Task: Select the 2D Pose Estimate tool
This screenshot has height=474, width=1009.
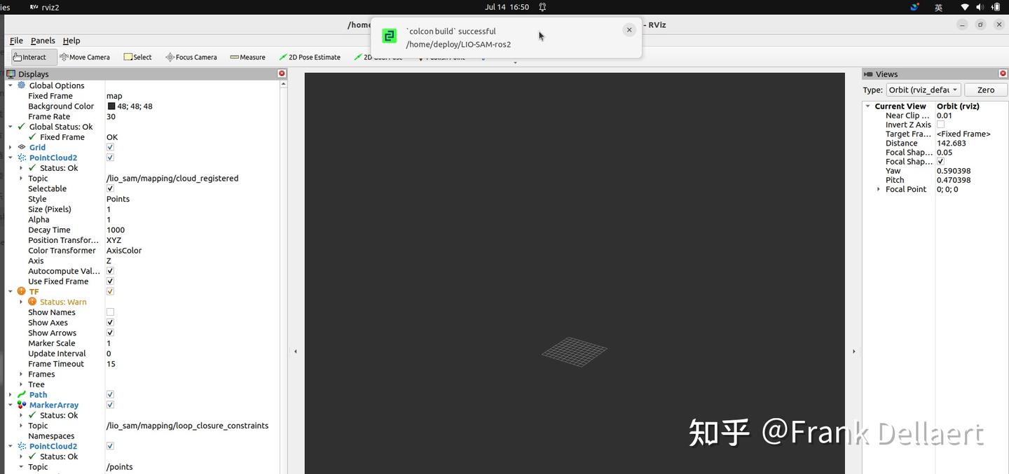Action: [x=310, y=57]
